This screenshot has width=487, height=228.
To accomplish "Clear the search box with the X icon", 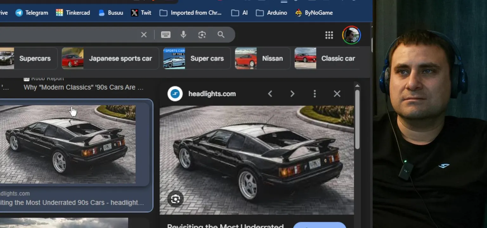I will (x=144, y=35).
